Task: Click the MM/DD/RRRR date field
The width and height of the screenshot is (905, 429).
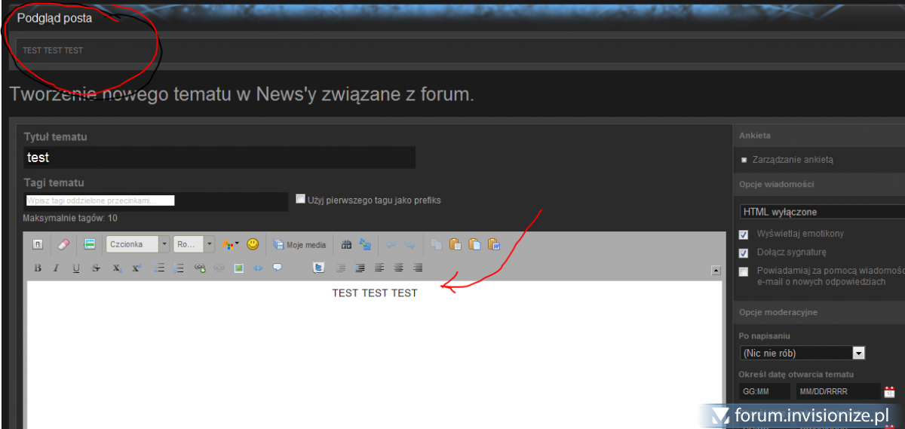Action: tap(837, 391)
